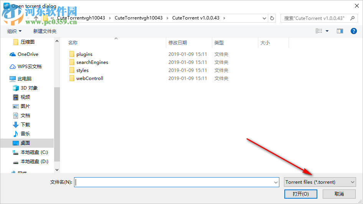Open 图片 library
The image size is (363, 204).
coord(25,106)
